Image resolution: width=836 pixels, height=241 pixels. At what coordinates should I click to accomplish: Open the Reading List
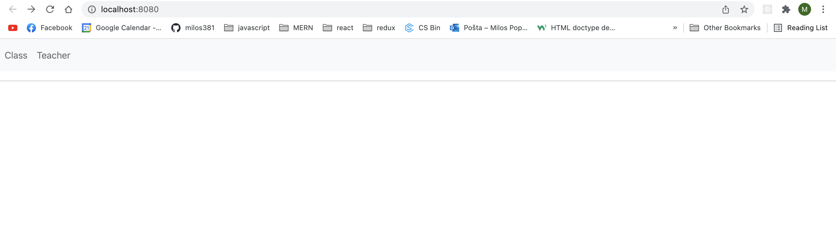point(801,28)
